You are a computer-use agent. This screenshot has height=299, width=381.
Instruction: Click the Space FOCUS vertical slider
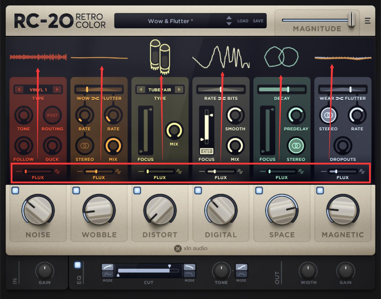[267, 131]
